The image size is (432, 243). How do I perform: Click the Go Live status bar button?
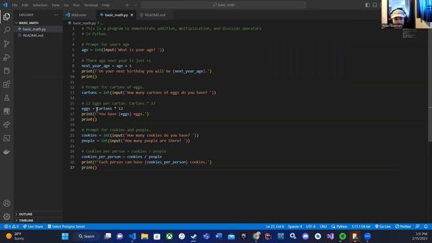[x=383, y=227]
